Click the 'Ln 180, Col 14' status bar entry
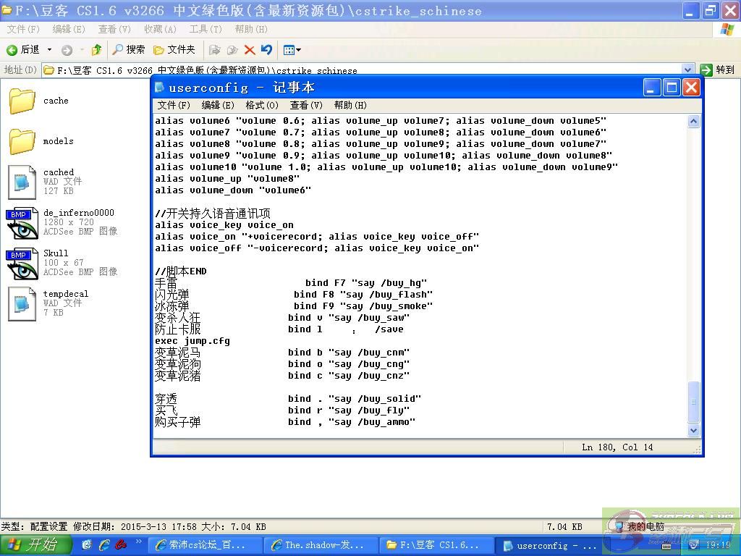741x556 pixels. (617, 447)
